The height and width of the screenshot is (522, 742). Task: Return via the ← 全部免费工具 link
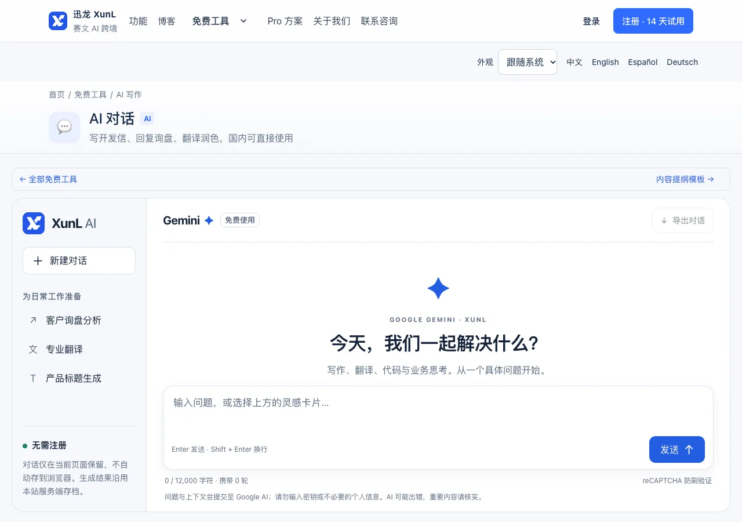tap(48, 179)
